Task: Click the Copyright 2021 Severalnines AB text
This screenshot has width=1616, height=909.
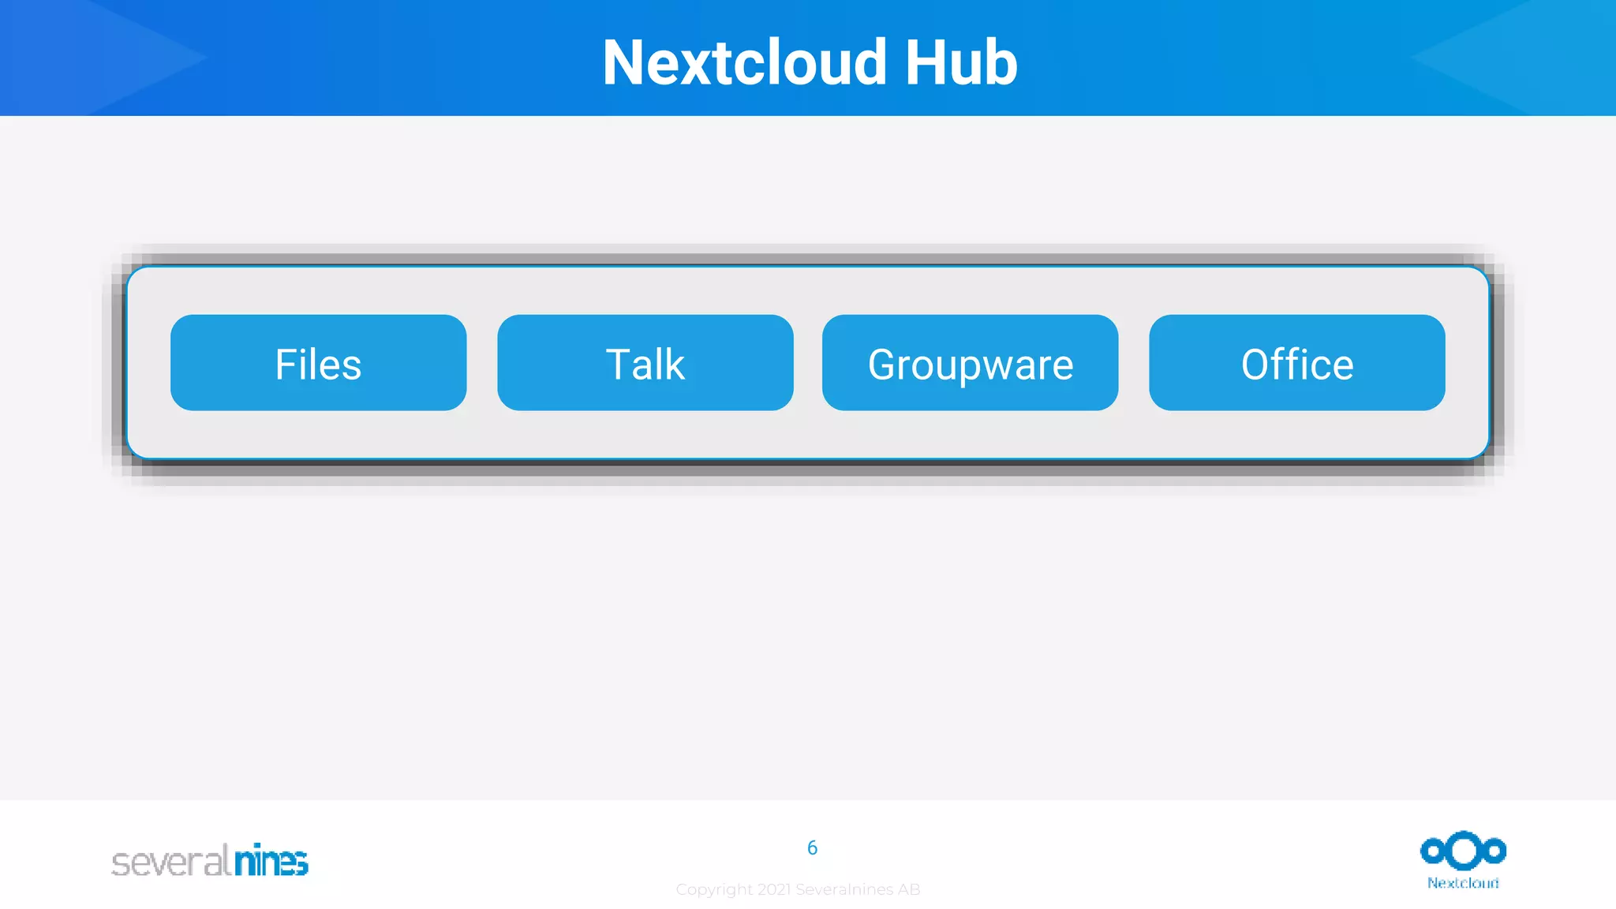Action: pyautogui.click(x=798, y=889)
